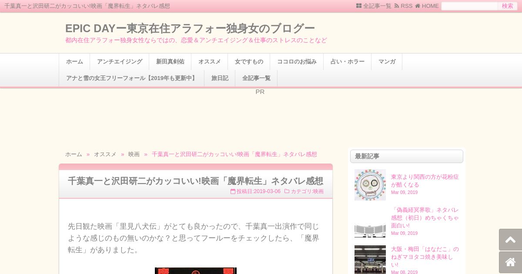522x274 pixels.
Task: Click the current page breadcrumb text in pink
Action: tap(234, 154)
